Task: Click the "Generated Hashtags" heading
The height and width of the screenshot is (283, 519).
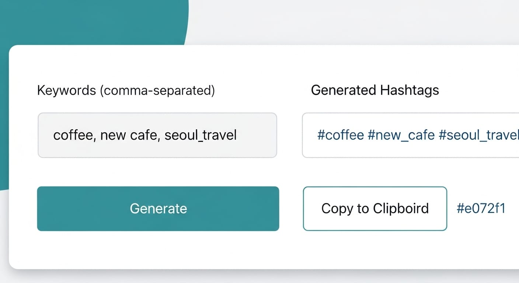Action: [375, 90]
